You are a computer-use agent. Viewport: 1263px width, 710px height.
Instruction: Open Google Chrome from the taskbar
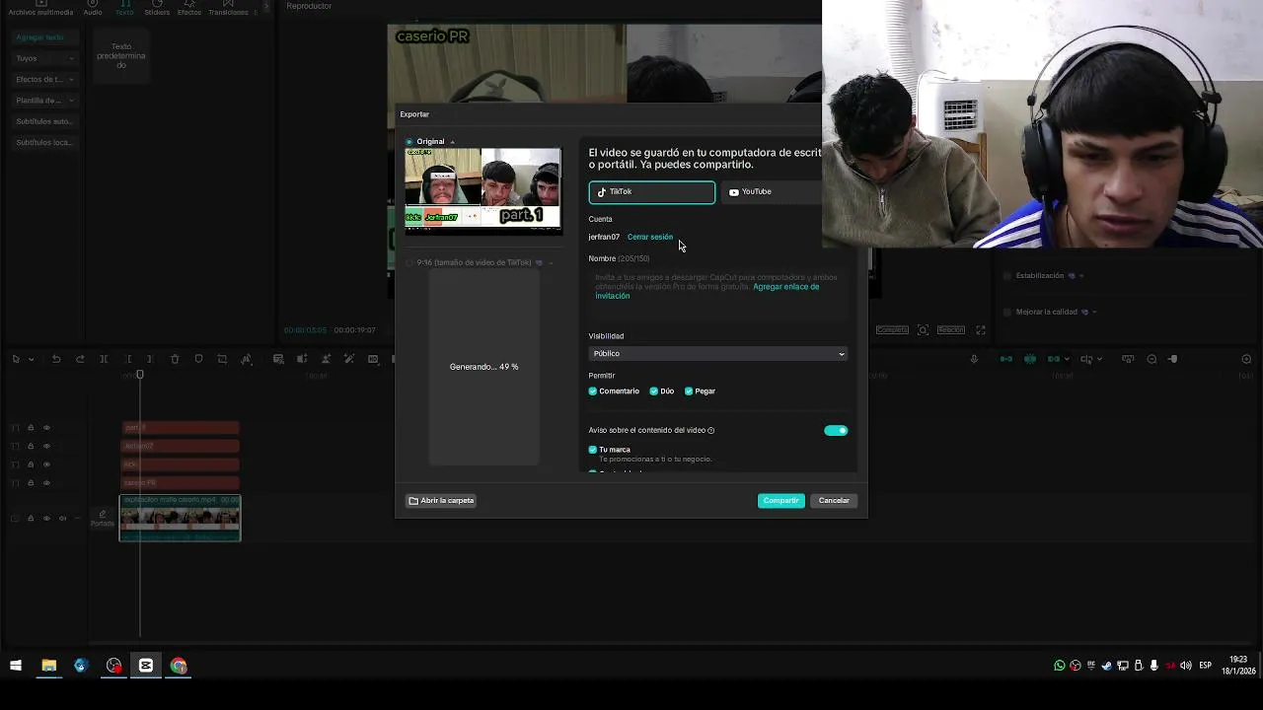click(x=179, y=666)
